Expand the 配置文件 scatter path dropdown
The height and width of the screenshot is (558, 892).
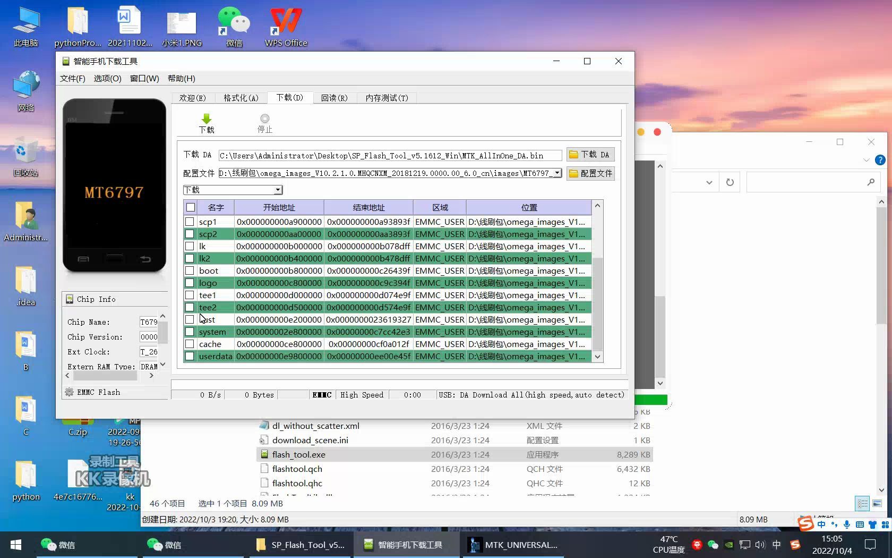[557, 173]
